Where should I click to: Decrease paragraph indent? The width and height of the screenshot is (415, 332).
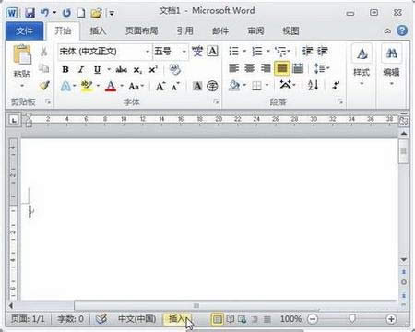coord(307,51)
